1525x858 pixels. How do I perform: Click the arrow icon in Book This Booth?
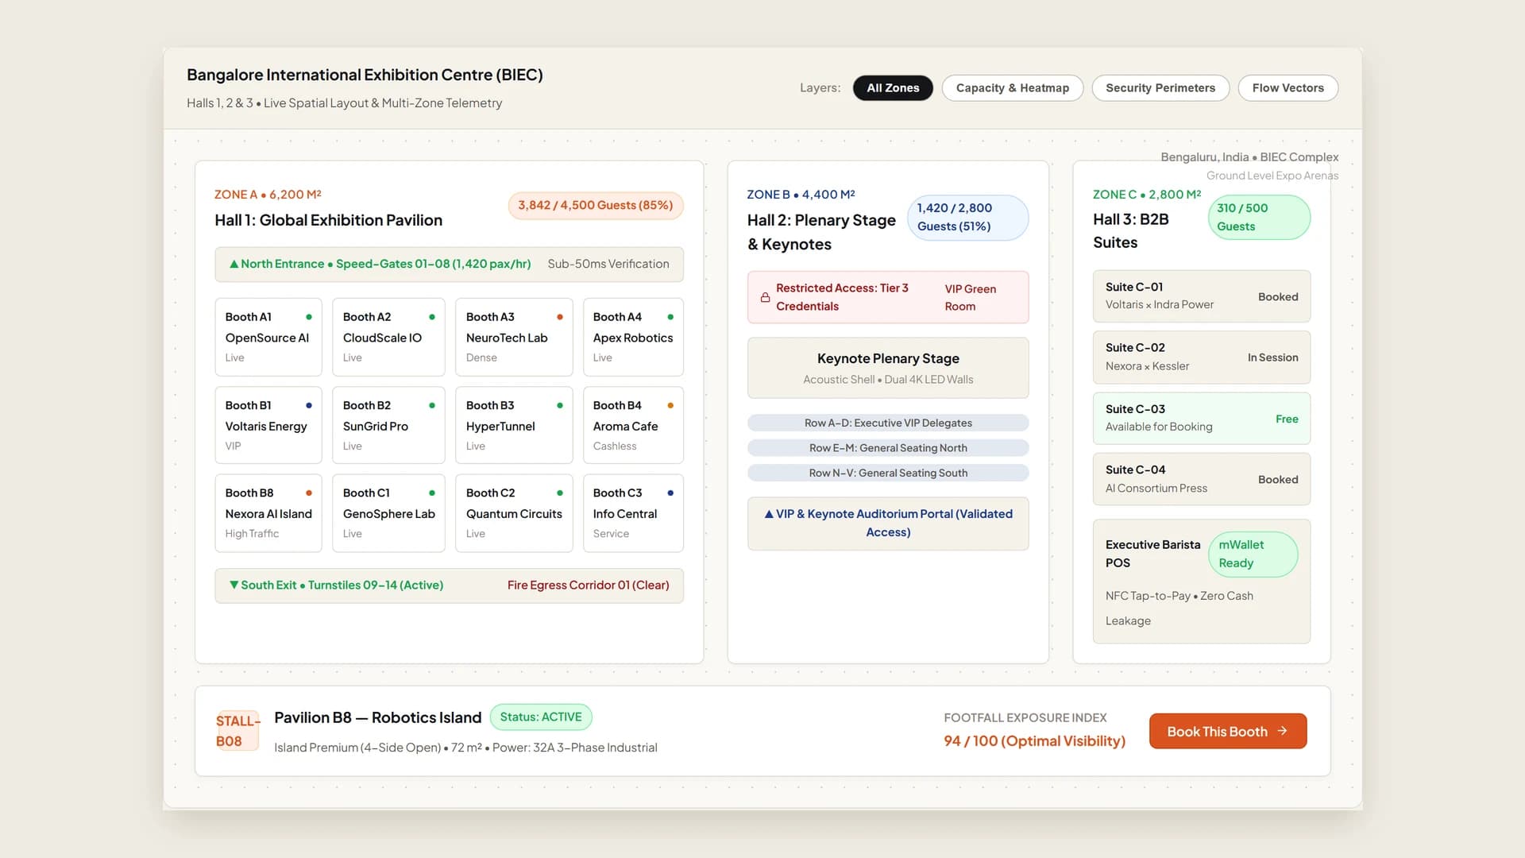[1282, 731]
